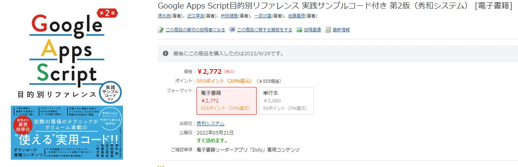Viewport: 518px width, 167px height.
Task: Open the 最新情報 link
Action: pyautogui.click(x=341, y=30)
